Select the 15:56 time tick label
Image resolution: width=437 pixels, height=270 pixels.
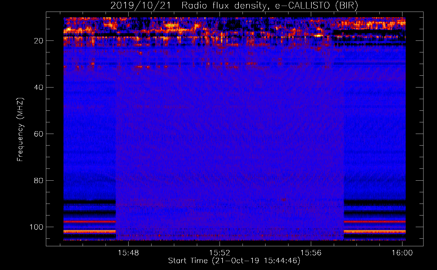point(311,253)
